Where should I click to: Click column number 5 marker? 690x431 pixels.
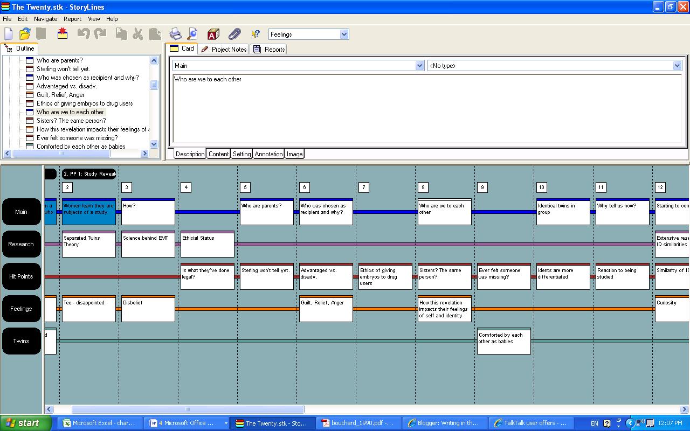(x=245, y=187)
